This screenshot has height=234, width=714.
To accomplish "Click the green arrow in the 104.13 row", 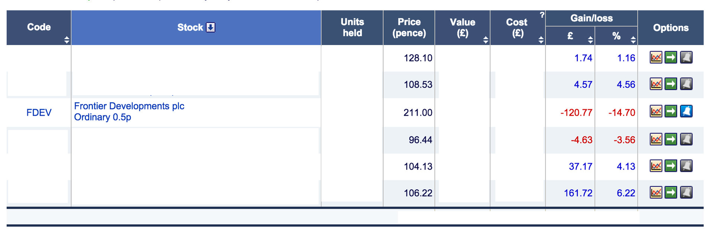I will pos(671,166).
